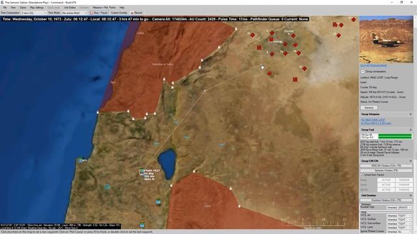
Task: Click the Radar ACTIVE toggle
Action: (386, 180)
